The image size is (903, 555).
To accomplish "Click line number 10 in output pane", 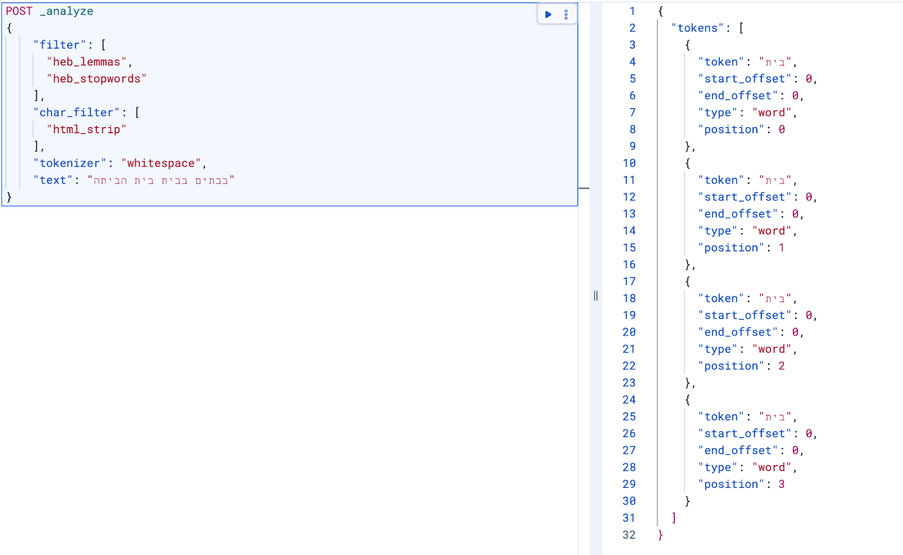I will tap(629, 163).
